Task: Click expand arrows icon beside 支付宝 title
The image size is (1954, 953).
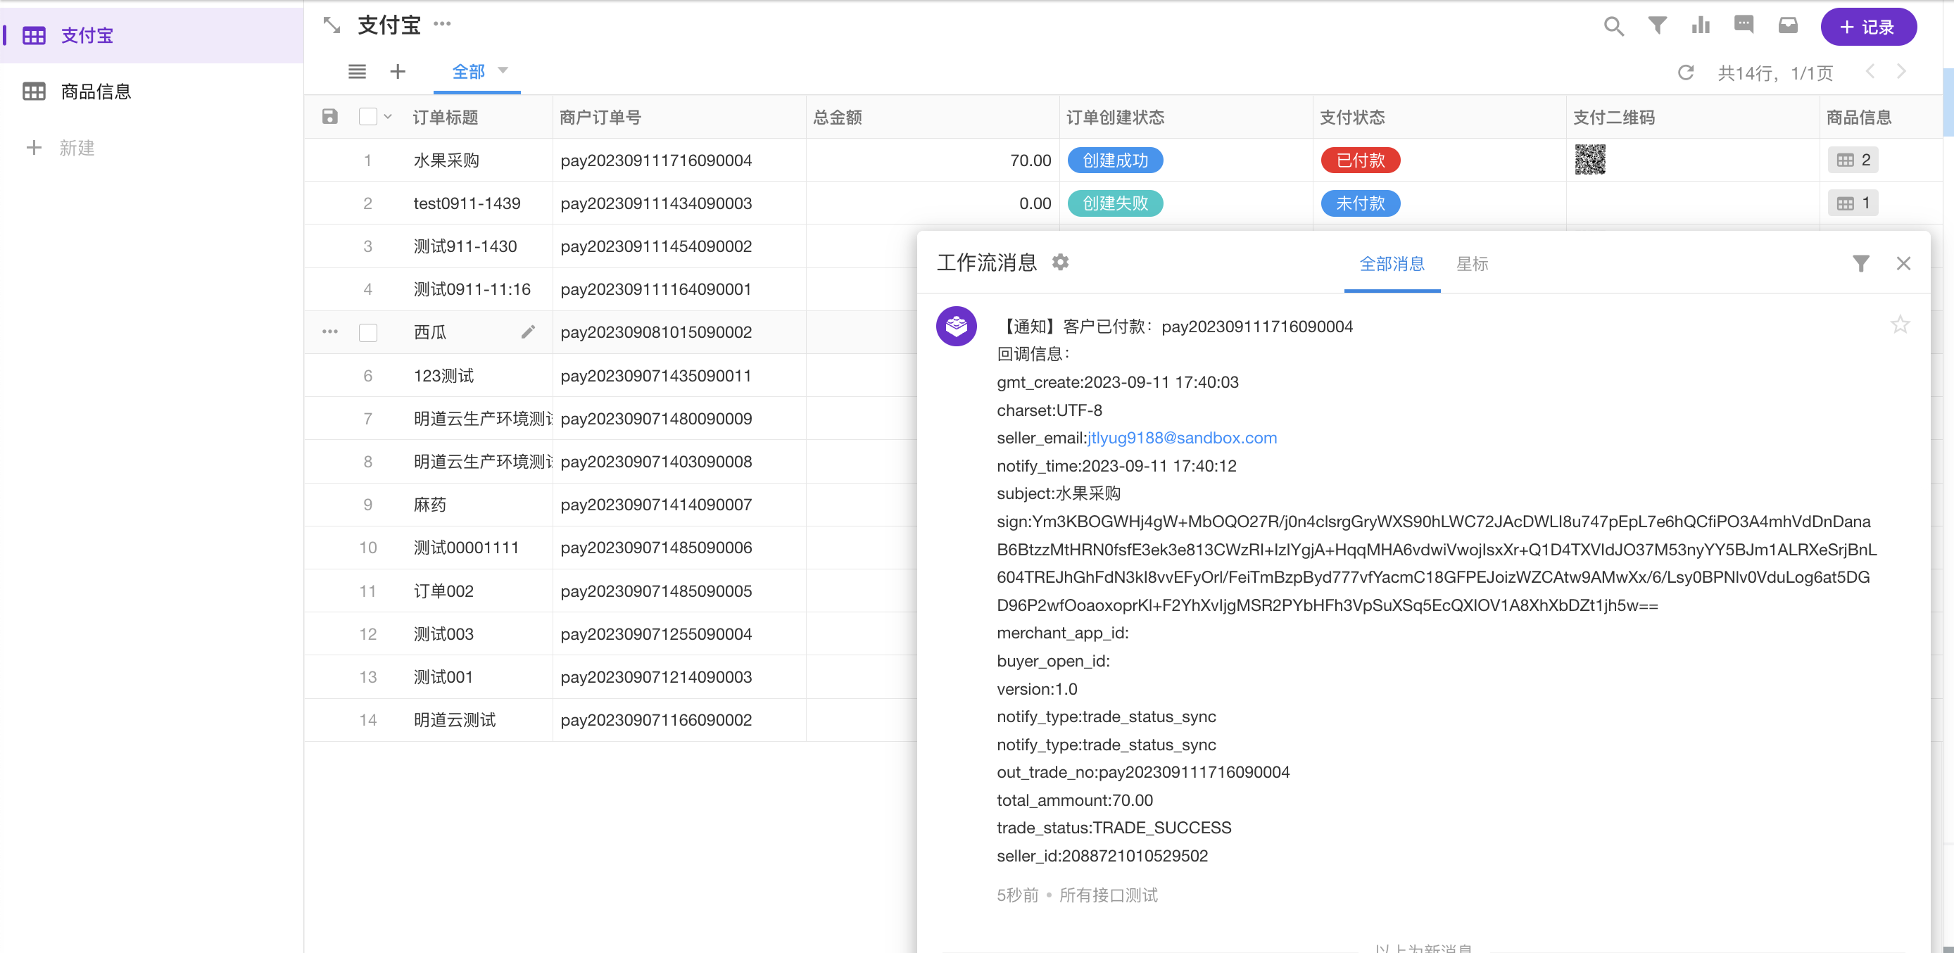Action: pyautogui.click(x=332, y=25)
